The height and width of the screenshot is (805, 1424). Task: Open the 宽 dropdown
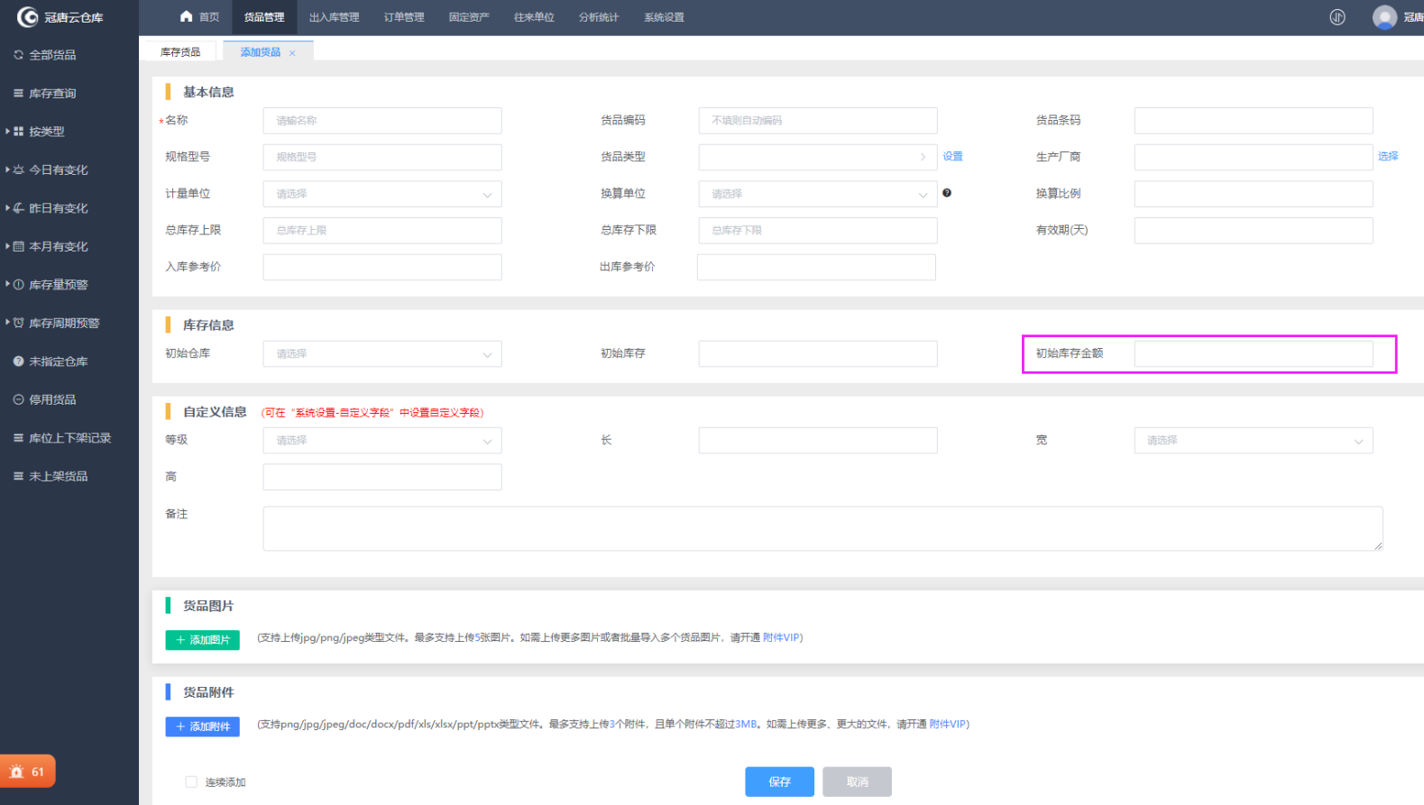click(1254, 441)
